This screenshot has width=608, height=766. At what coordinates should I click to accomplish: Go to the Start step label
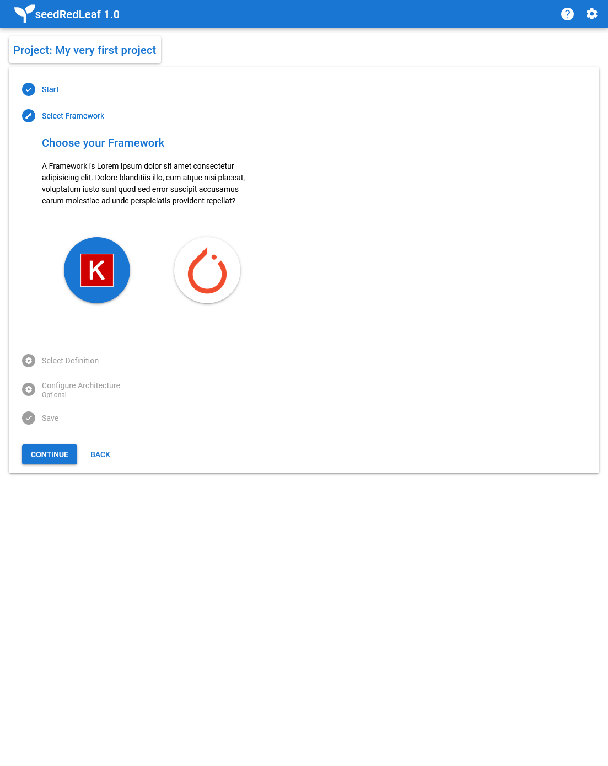point(50,89)
